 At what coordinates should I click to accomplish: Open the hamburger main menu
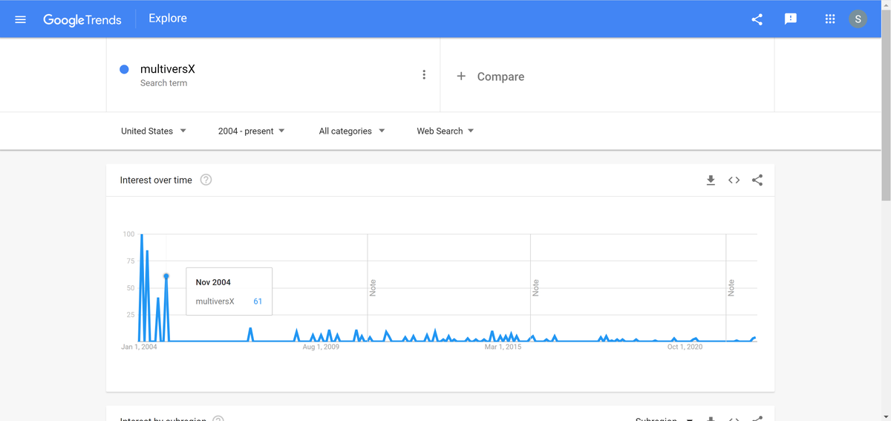pos(20,19)
